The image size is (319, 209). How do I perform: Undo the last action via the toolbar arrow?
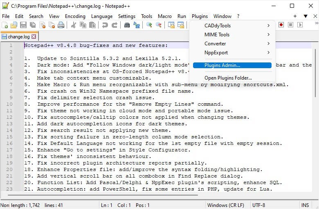(x=105, y=25)
